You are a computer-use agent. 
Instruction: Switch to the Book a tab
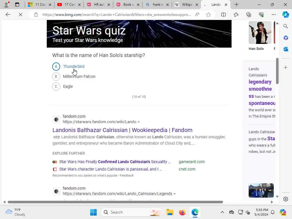point(126,5)
